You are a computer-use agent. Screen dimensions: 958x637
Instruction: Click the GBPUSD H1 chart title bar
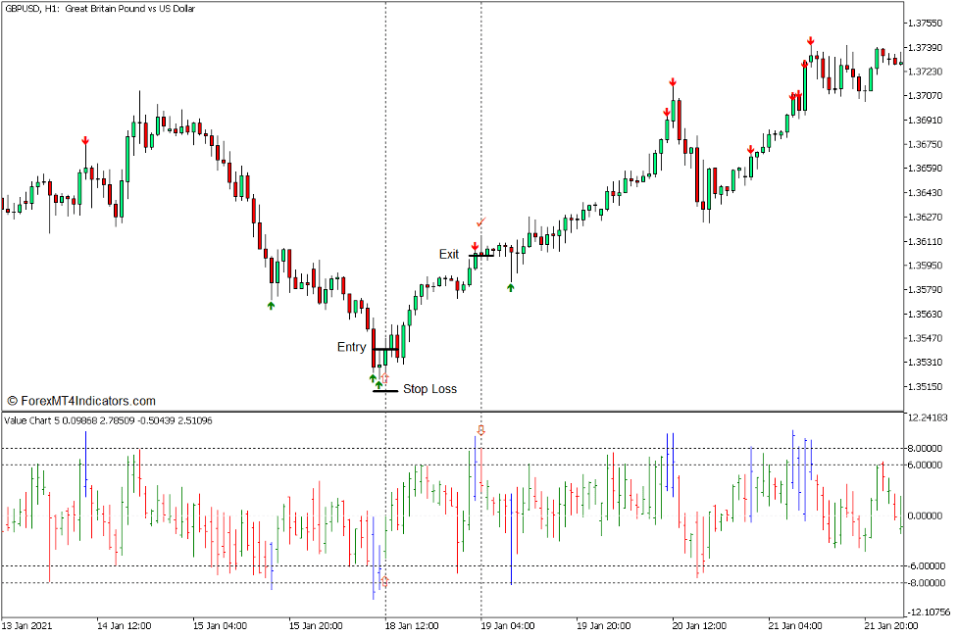coord(98,9)
